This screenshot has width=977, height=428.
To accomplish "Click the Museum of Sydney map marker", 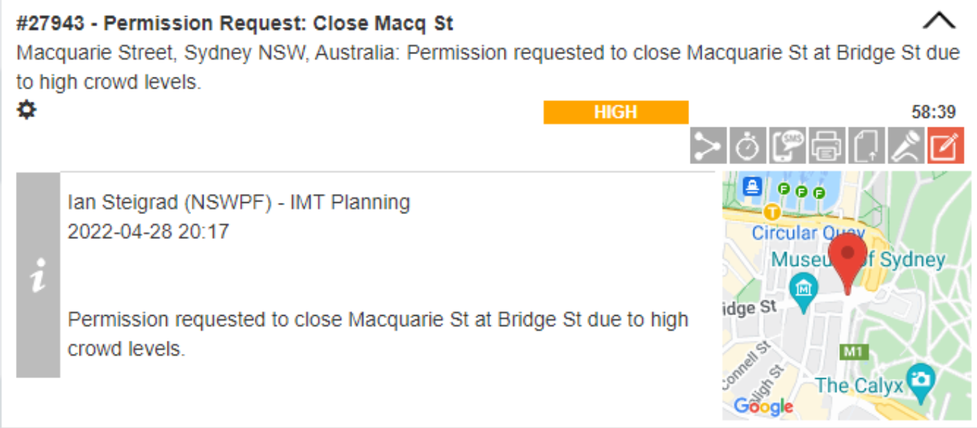I will pyautogui.click(x=803, y=287).
